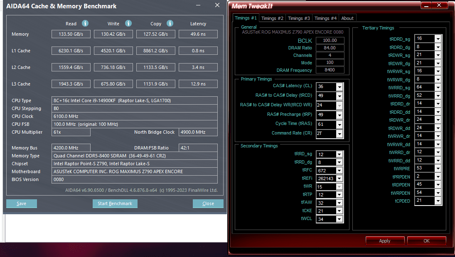
Task: Open the tRDRD_dd dropdown
Action: pyautogui.click(x=438, y=112)
